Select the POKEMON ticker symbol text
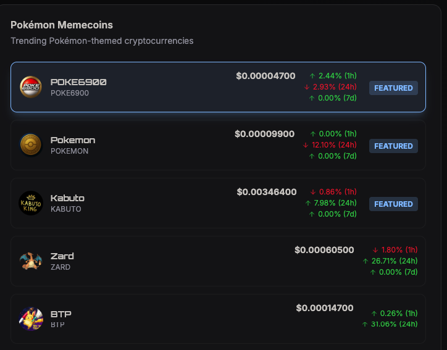This screenshot has height=350, width=447. [x=70, y=151]
